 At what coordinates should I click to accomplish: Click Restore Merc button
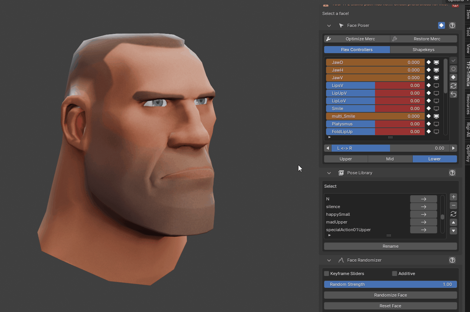[x=423, y=39]
